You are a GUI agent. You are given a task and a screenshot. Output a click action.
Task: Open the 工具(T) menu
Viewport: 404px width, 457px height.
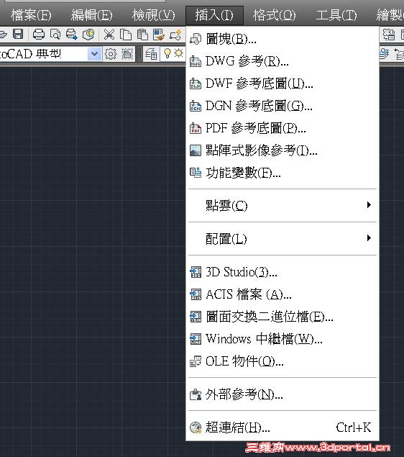[336, 15]
